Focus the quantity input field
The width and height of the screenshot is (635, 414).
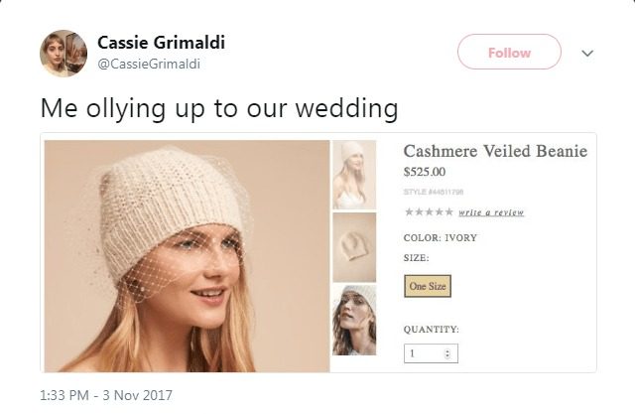pos(431,353)
